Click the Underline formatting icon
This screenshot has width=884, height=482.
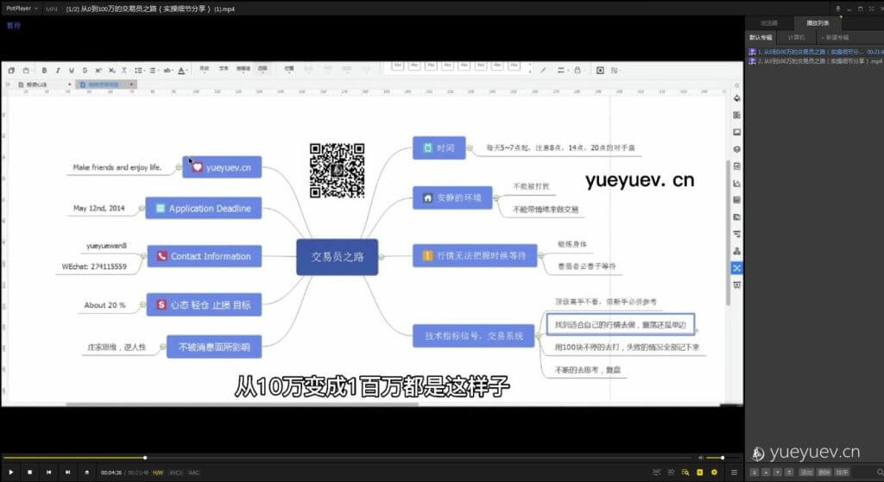pyautogui.click(x=71, y=71)
